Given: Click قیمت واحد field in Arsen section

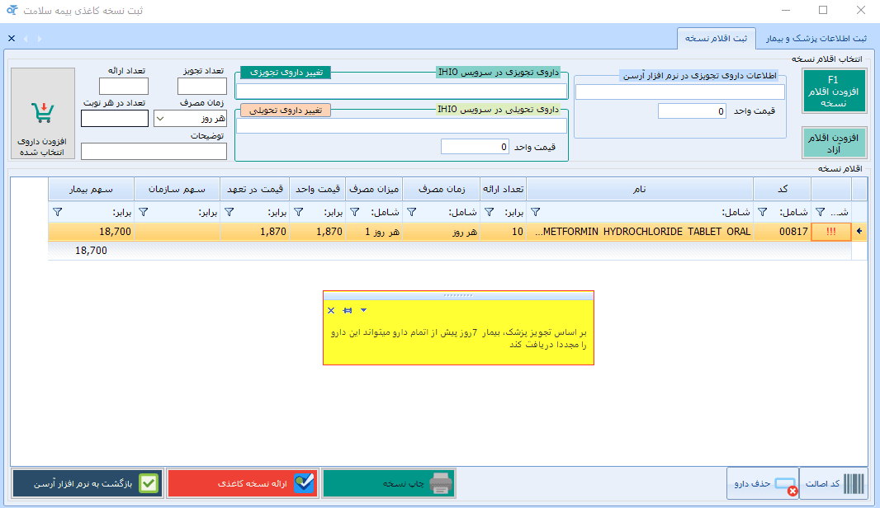Looking at the screenshot, I should tap(692, 111).
